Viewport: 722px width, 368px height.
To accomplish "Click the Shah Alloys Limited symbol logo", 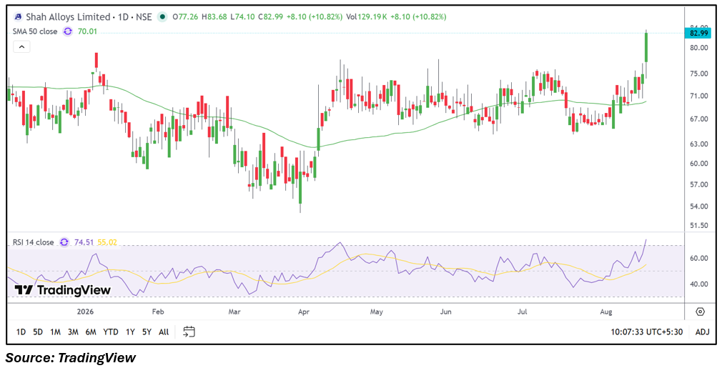I will click(18, 17).
